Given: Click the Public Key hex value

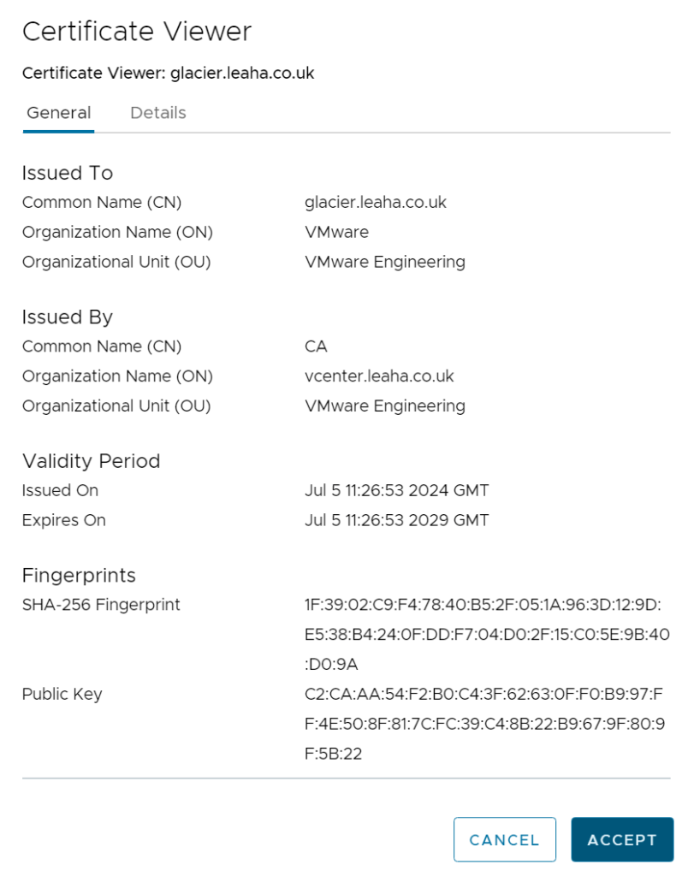Looking at the screenshot, I should [484, 724].
